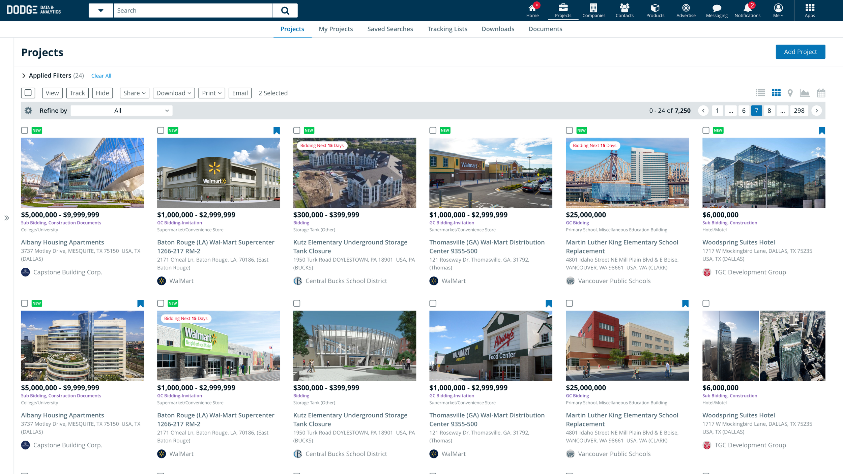
Task: Check first Martin Luther King card checkbox
Action: tap(570, 130)
